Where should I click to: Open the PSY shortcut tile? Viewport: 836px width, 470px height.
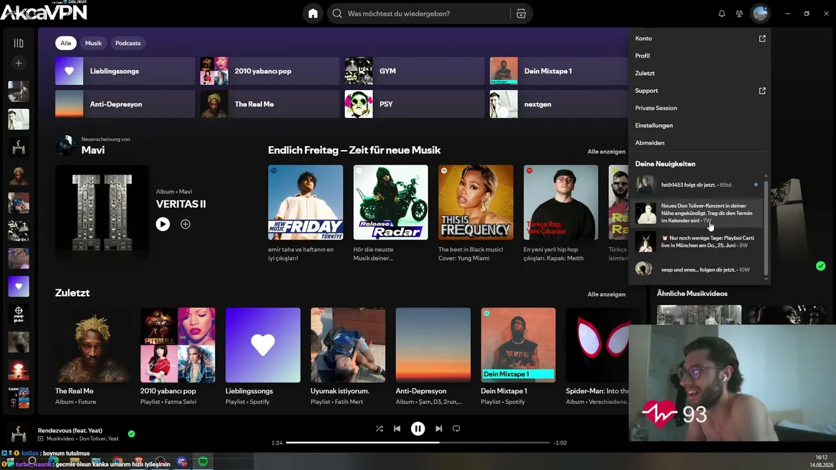click(414, 104)
